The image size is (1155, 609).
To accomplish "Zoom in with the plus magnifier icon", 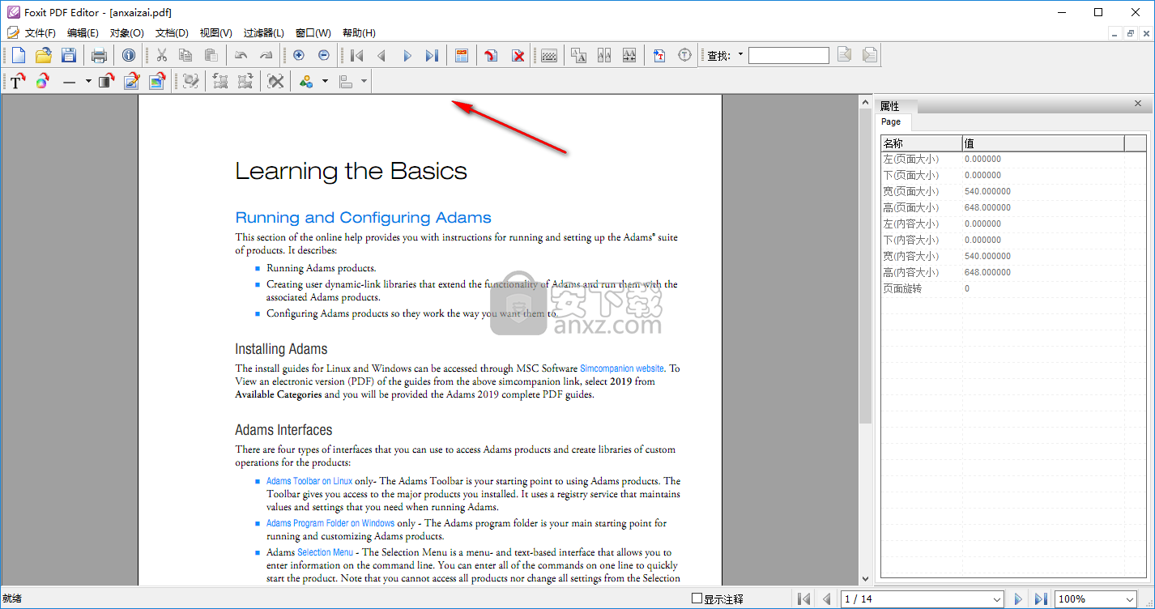I will (299, 55).
